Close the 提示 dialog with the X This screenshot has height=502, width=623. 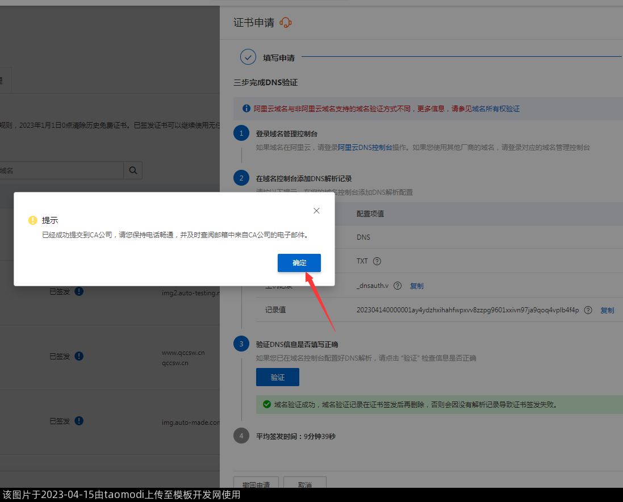tap(316, 211)
